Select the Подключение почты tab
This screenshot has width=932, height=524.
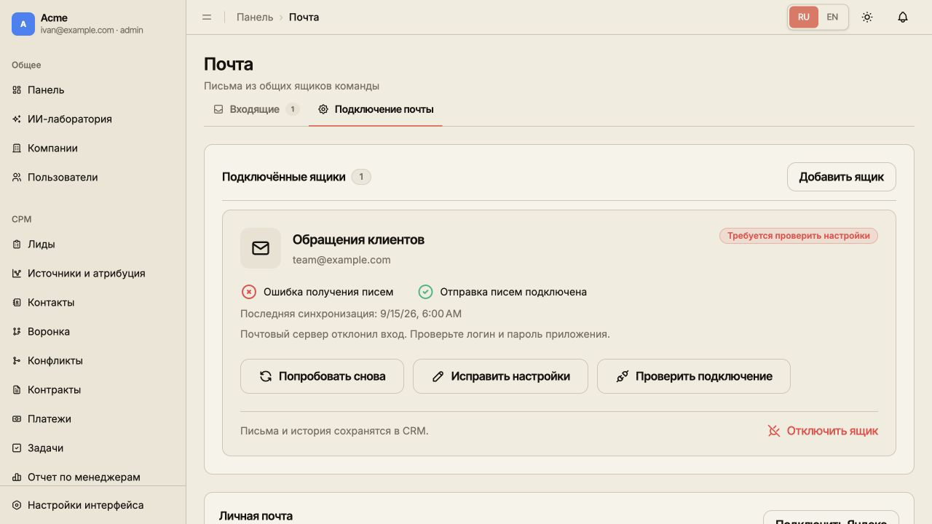point(376,109)
